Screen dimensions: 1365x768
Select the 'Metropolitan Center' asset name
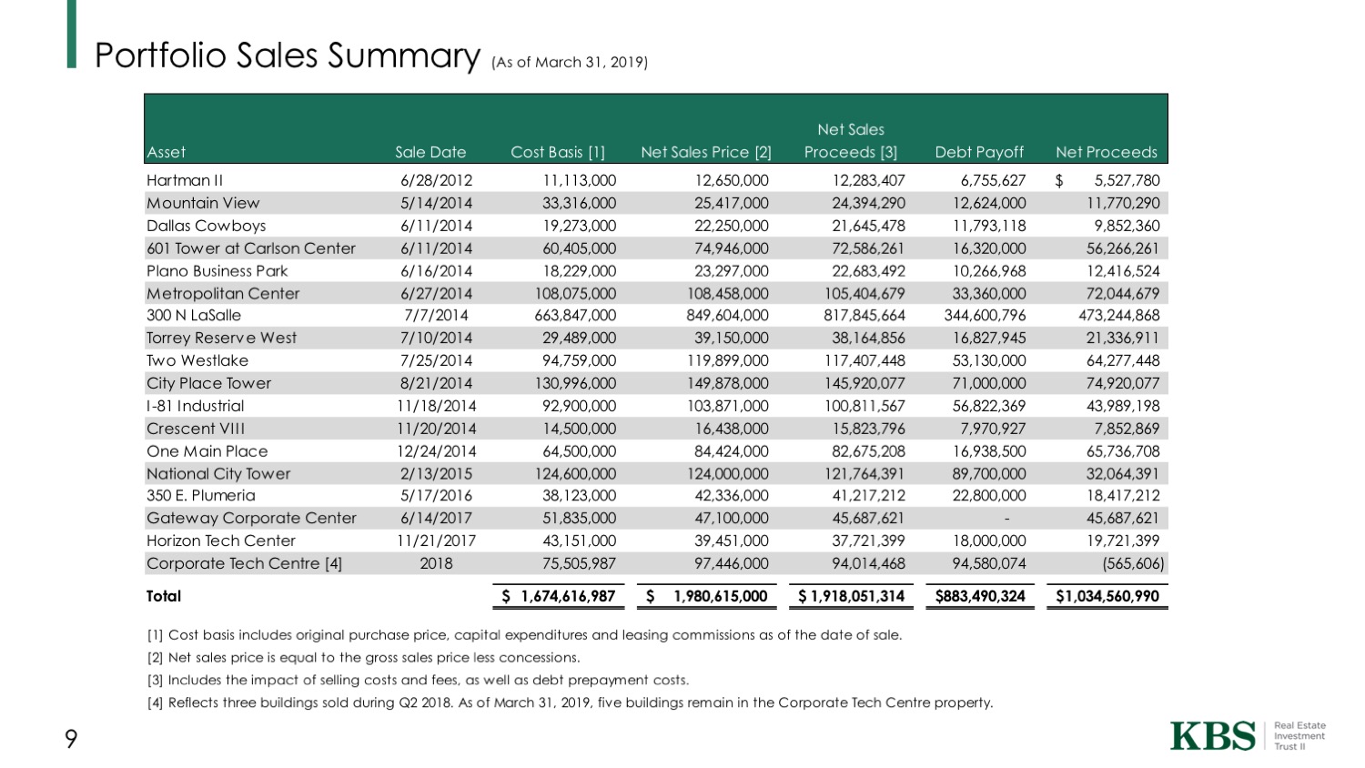click(223, 293)
